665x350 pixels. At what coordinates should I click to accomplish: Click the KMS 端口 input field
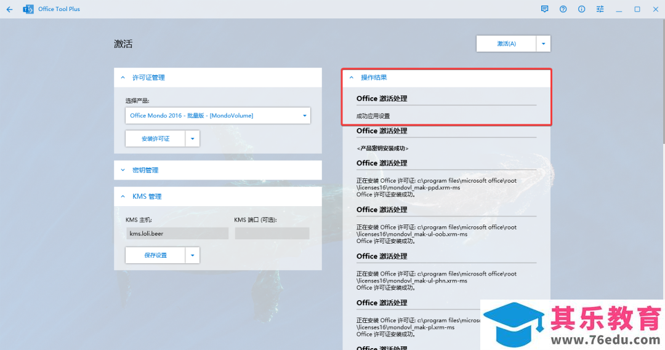[x=272, y=234]
